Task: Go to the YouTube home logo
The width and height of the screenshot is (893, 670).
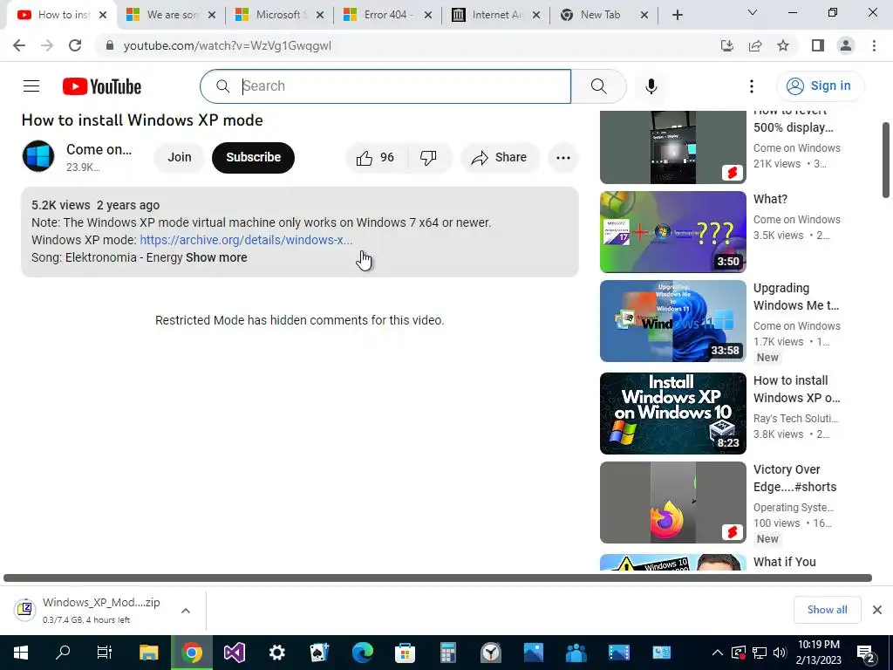Action: [102, 86]
